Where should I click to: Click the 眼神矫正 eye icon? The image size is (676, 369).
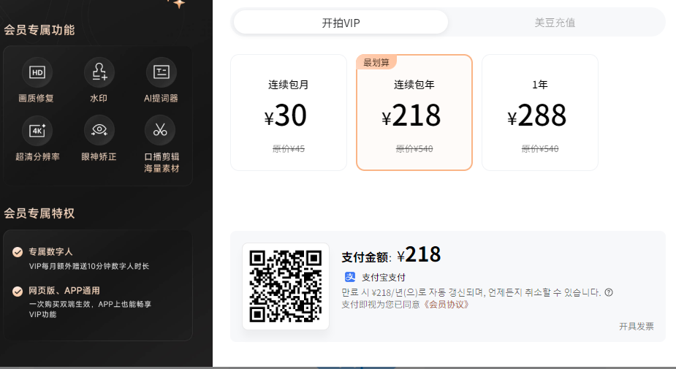point(99,130)
